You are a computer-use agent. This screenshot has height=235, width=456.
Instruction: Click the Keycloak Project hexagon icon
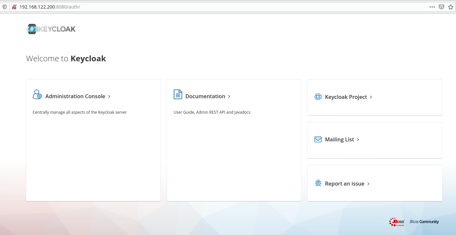318,97
